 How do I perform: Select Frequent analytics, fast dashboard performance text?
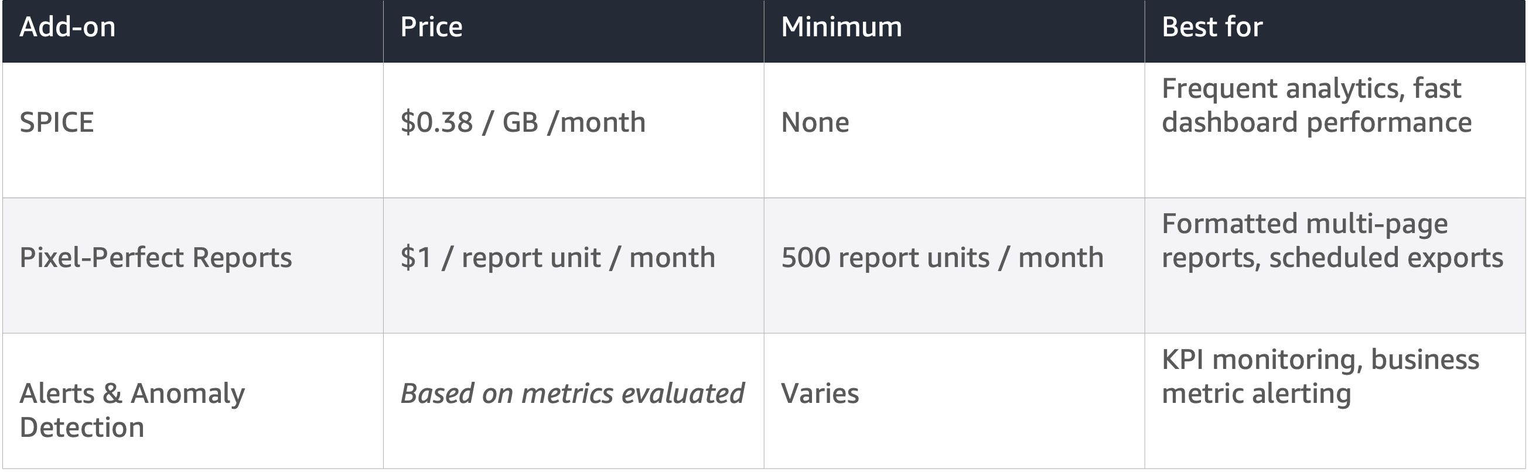1316,105
